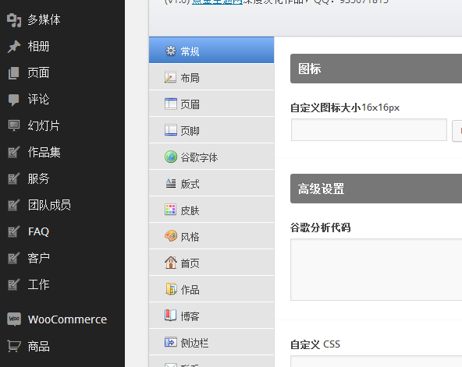Click the 图标 section header
Image resolution: width=462 pixels, height=367 pixels.
point(376,69)
